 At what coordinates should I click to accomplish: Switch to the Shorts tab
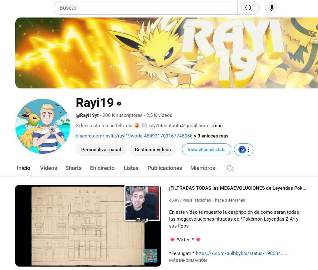click(x=73, y=168)
